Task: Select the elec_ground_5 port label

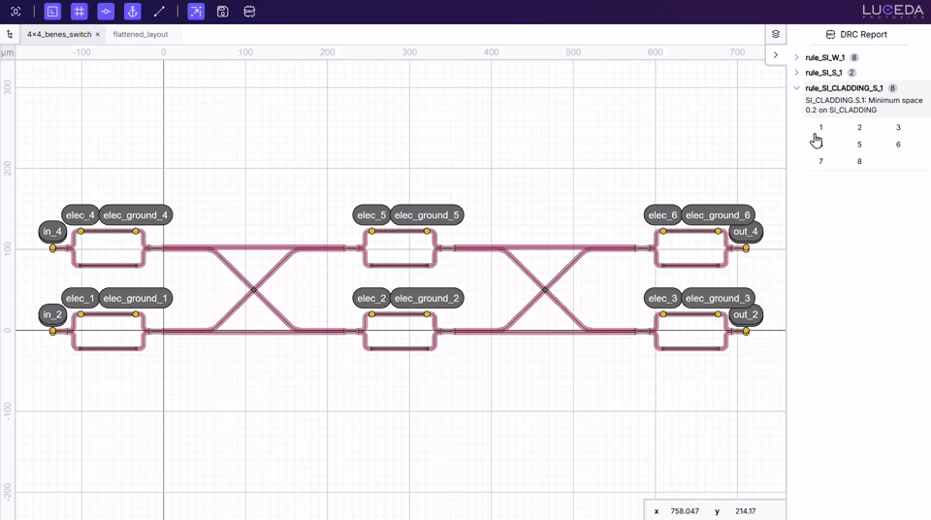Action: [x=427, y=215]
